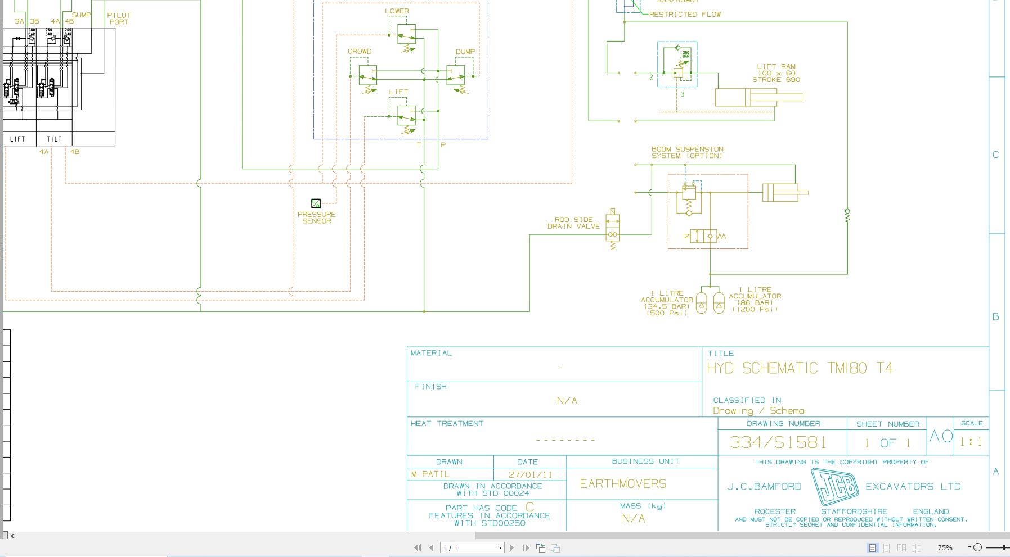1010x557 pixels.
Task: Click the horizontal scrollbar left arrow
Action: click(12, 536)
